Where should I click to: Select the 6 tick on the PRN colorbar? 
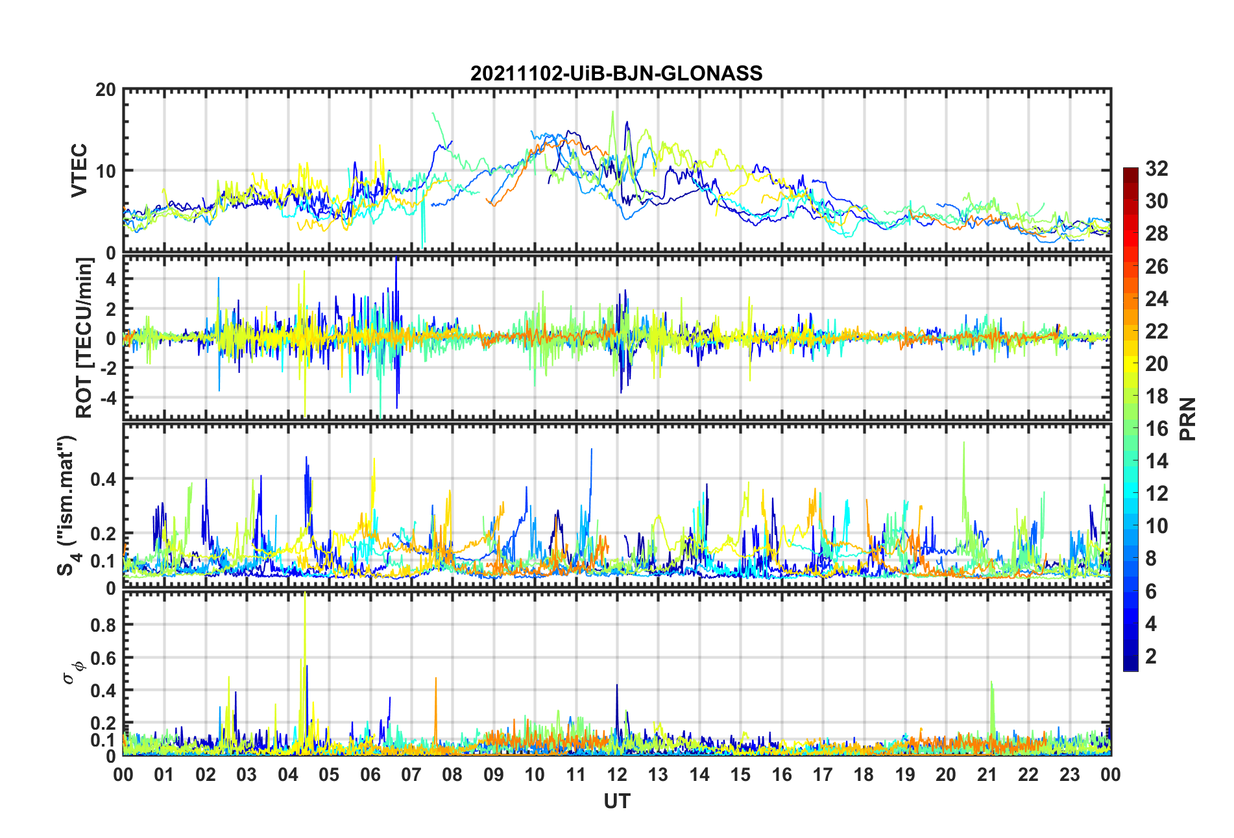(x=1151, y=592)
